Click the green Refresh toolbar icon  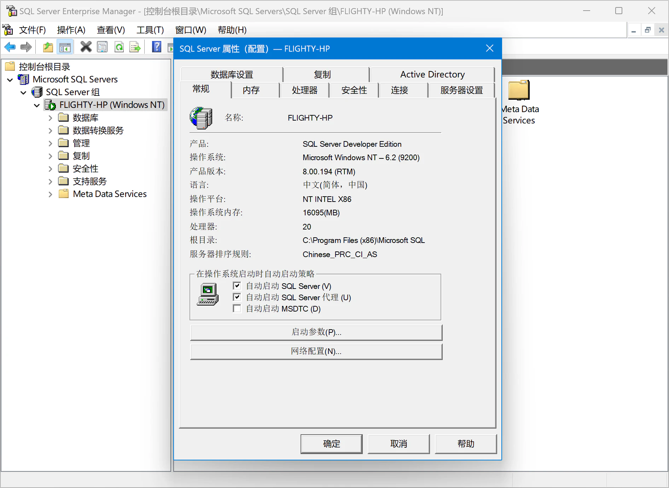(119, 47)
